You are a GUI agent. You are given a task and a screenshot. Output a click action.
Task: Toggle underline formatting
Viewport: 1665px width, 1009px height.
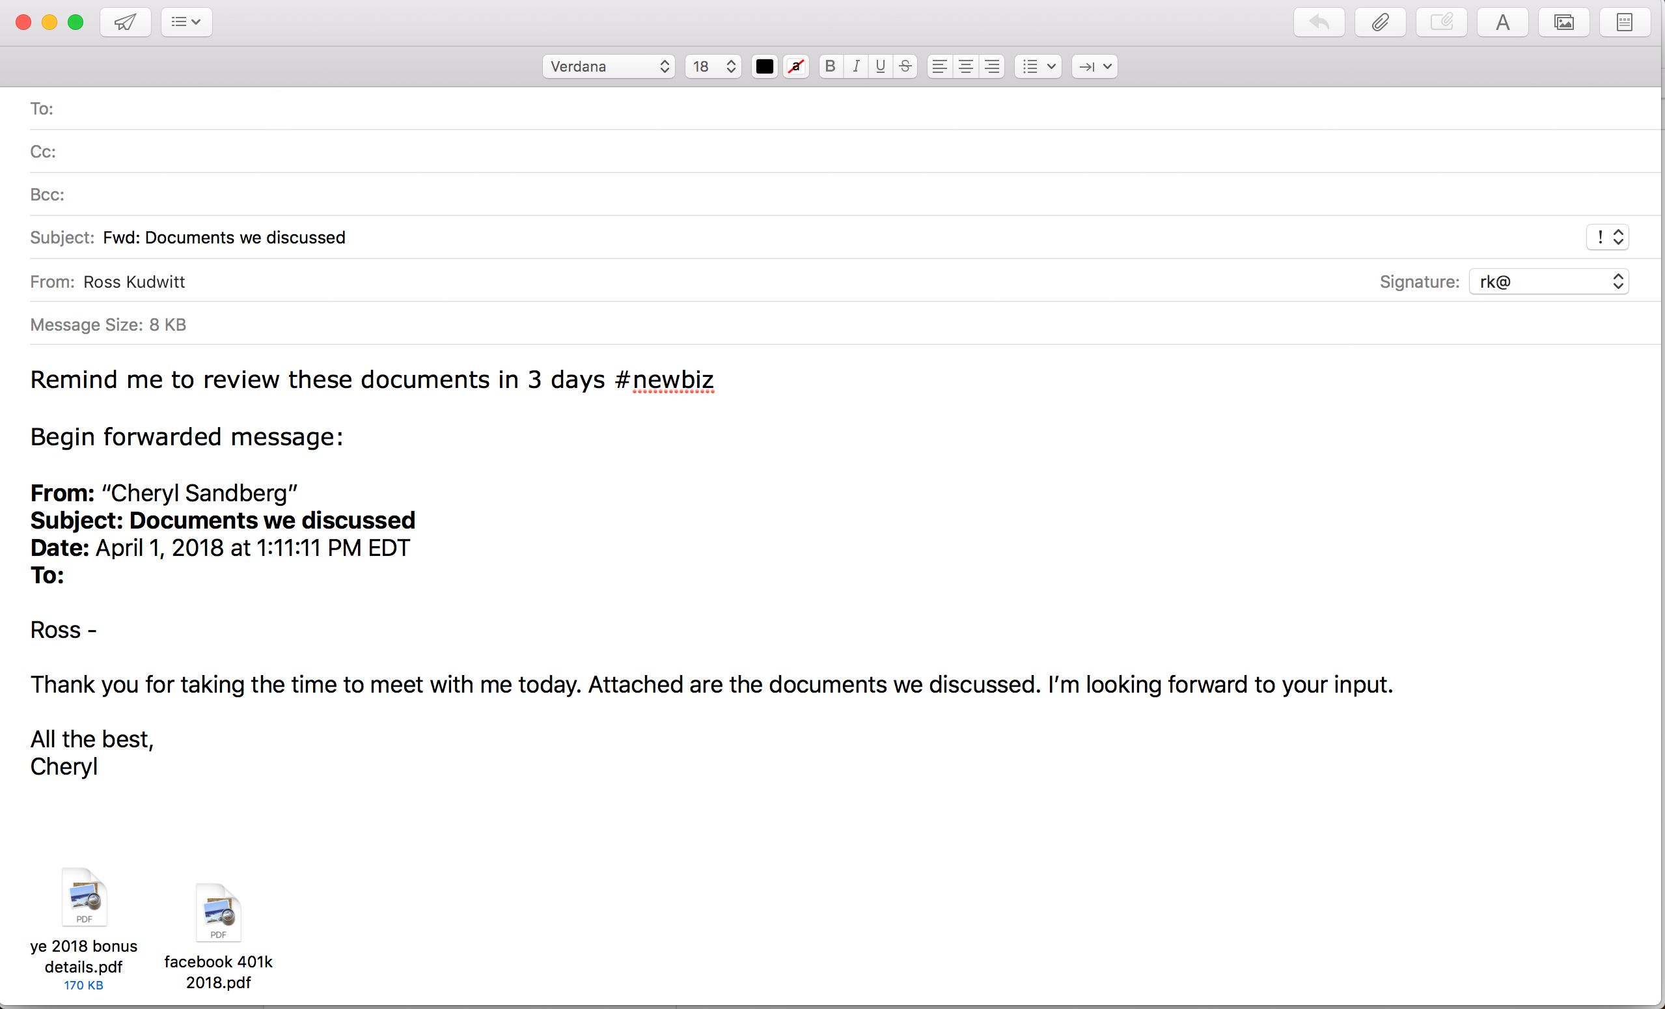(880, 66)
